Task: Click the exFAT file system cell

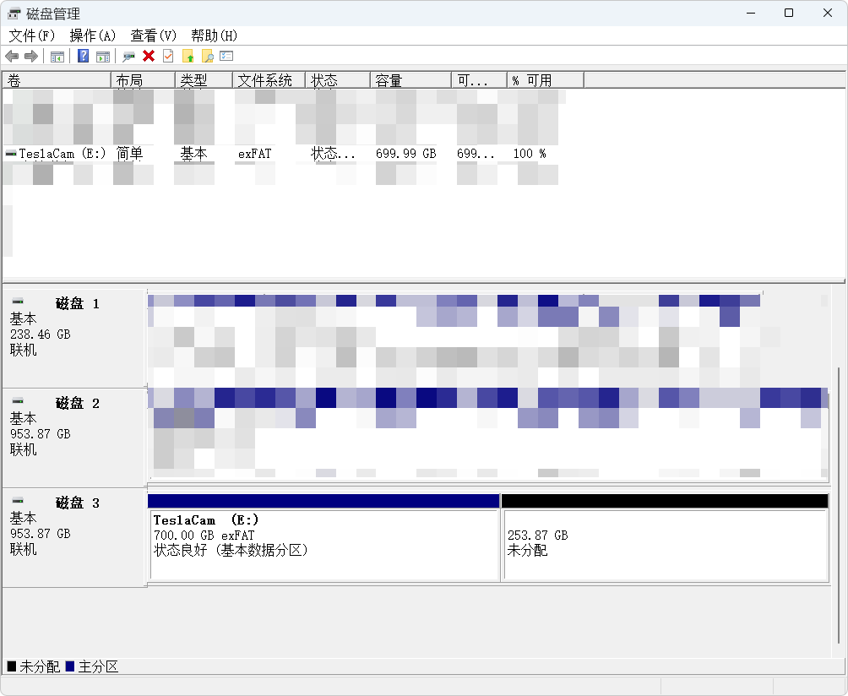Action: (x=255, y=154)
